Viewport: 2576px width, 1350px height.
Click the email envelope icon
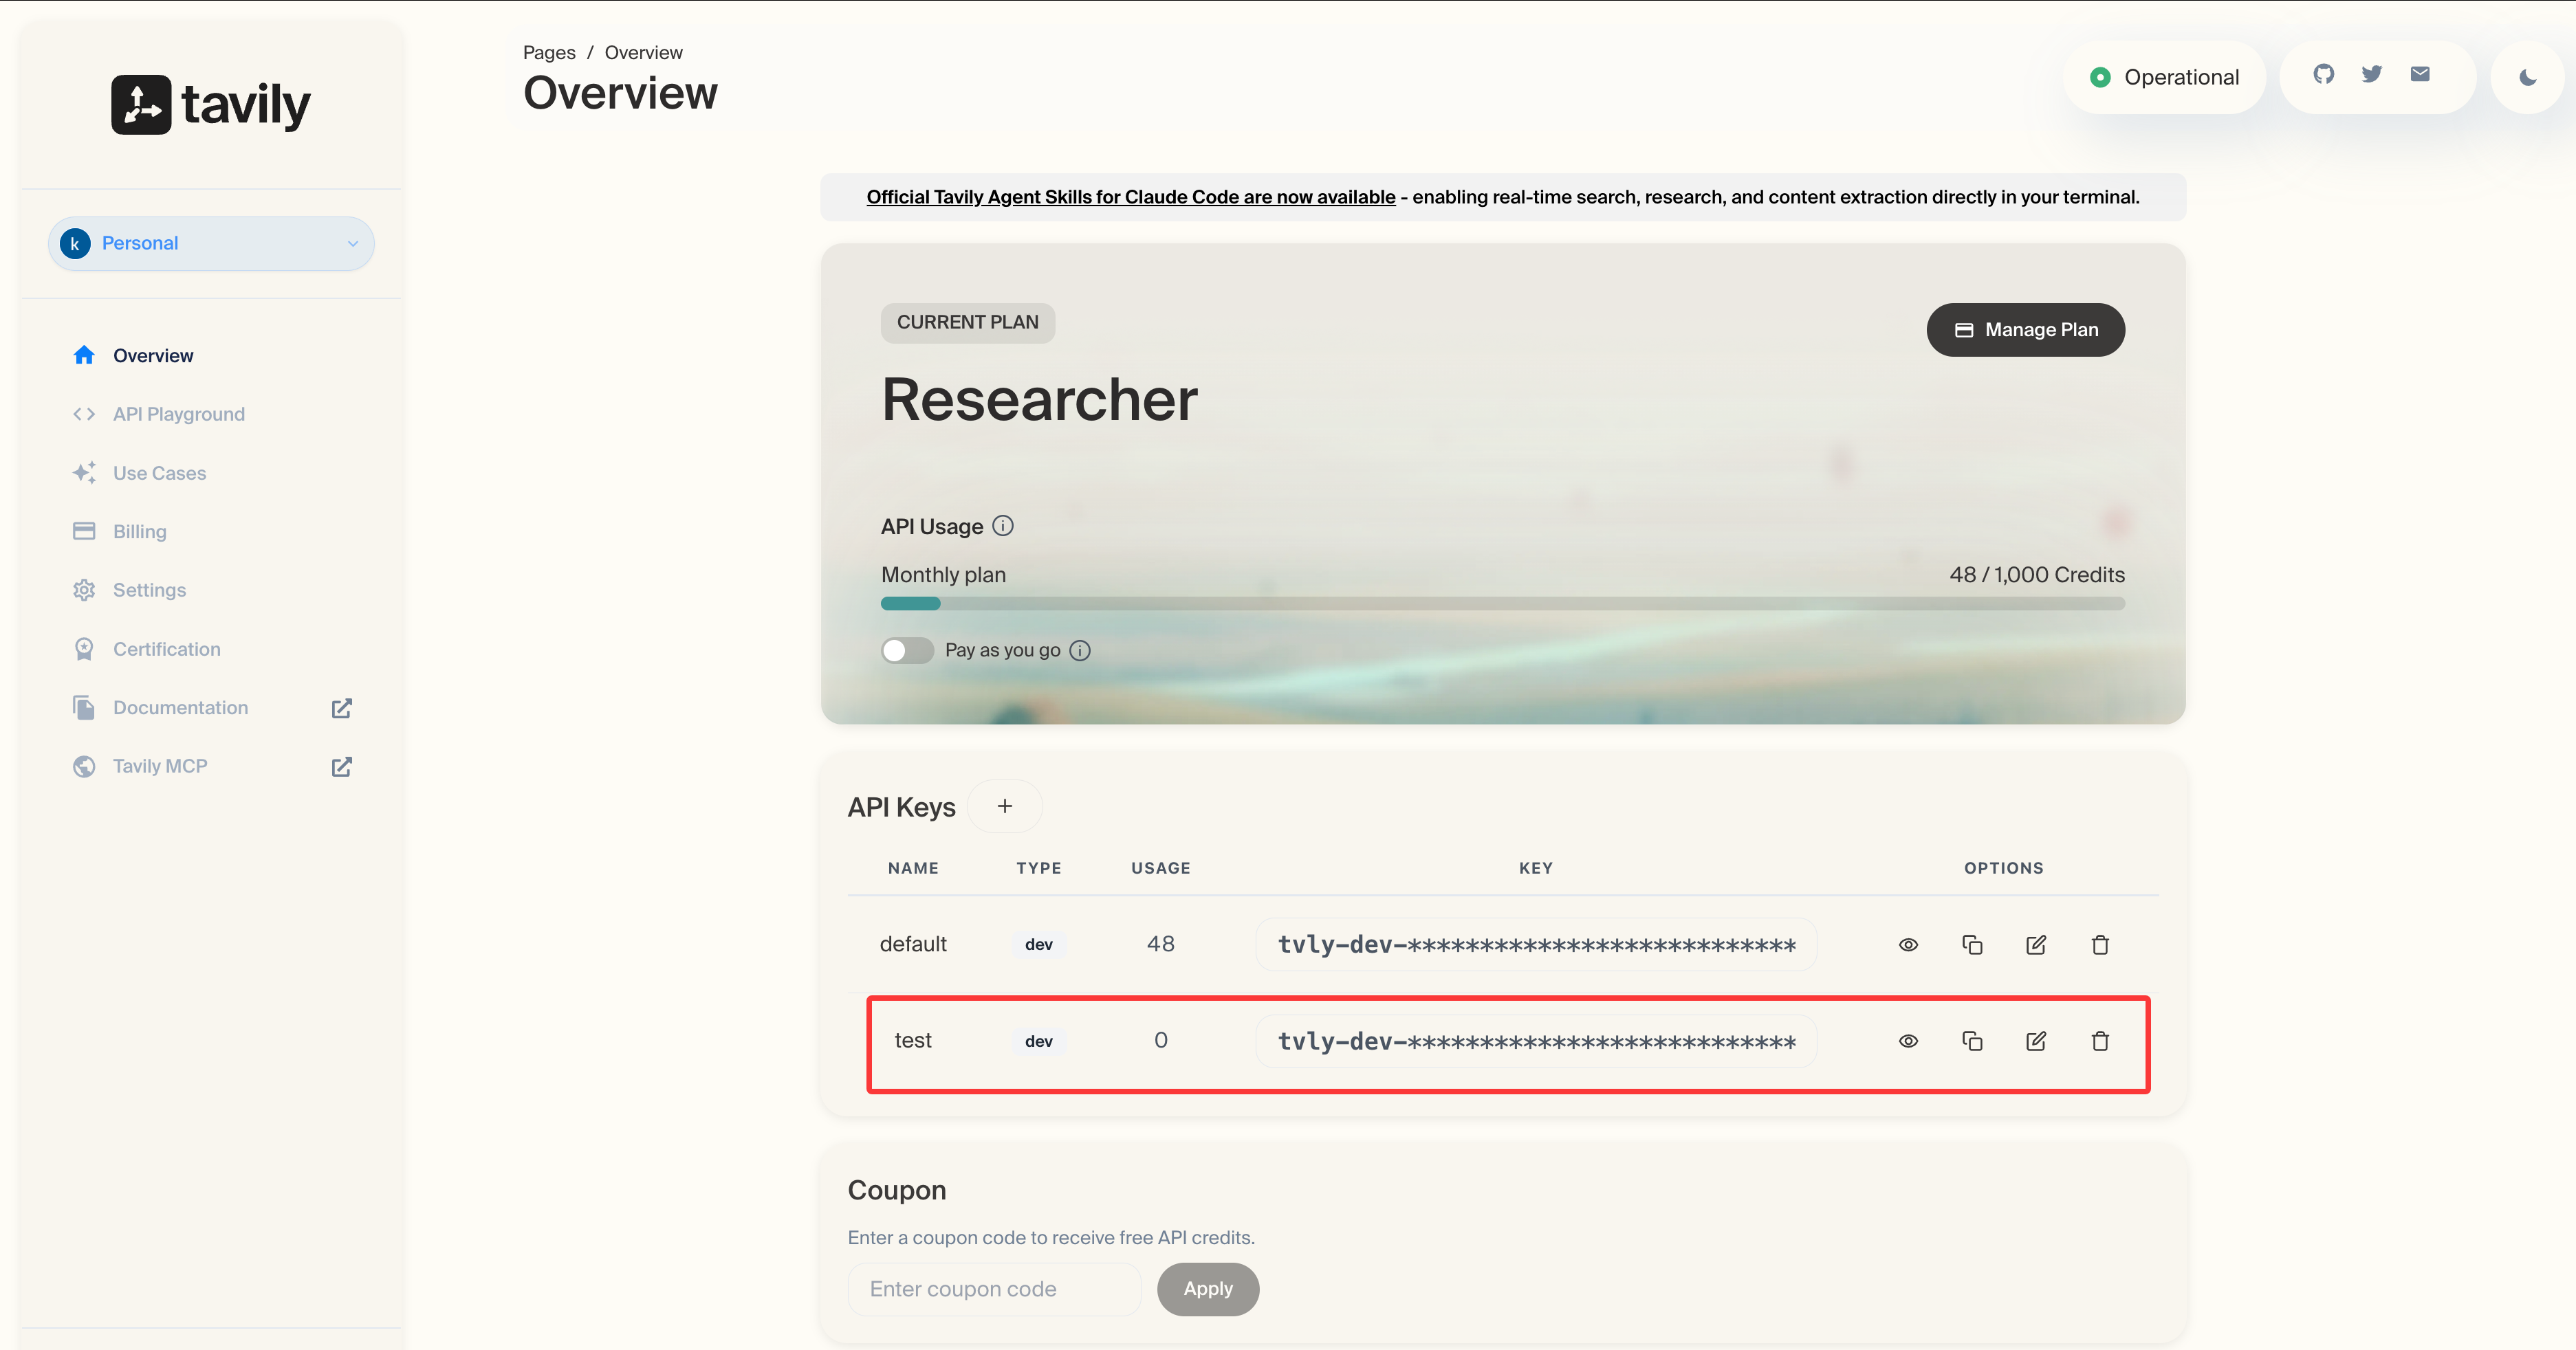(2420, 74)
